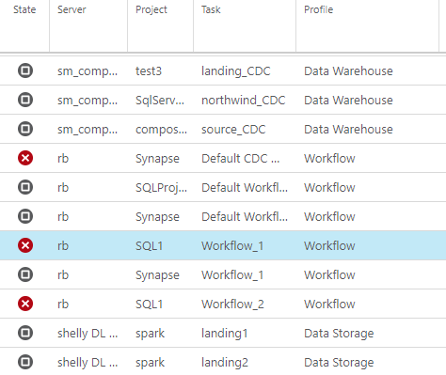Screen dimensions: 446x375
Task: Sort by the Task column header
Action: click(x=211, y=9)
